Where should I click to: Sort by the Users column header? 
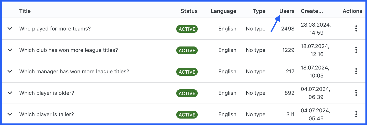[x=287, y=11]
